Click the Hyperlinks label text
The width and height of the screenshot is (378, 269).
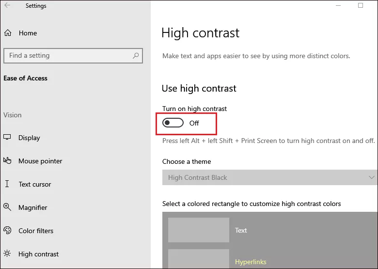[x=251, y=262]
